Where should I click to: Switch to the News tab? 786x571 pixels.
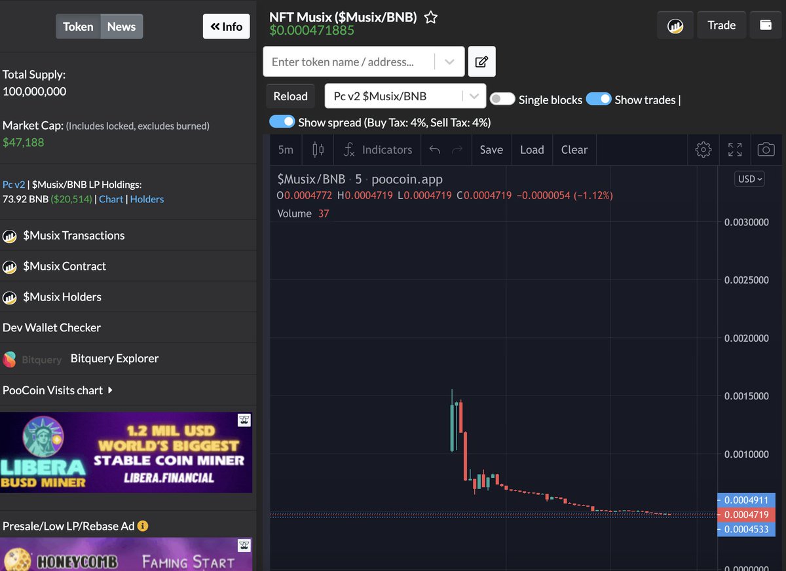click(x=121, y=27)
